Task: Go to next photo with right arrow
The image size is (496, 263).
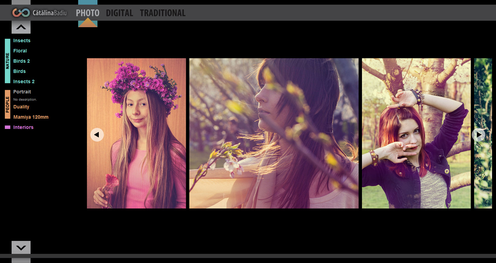Action: 479,135
